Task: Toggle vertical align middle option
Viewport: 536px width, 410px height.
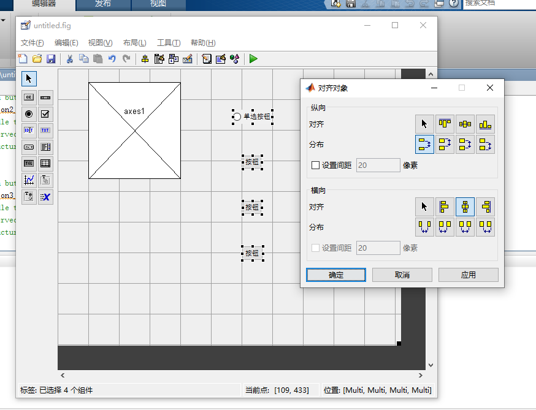Action: pyautogui.click(x=465, y=124)
